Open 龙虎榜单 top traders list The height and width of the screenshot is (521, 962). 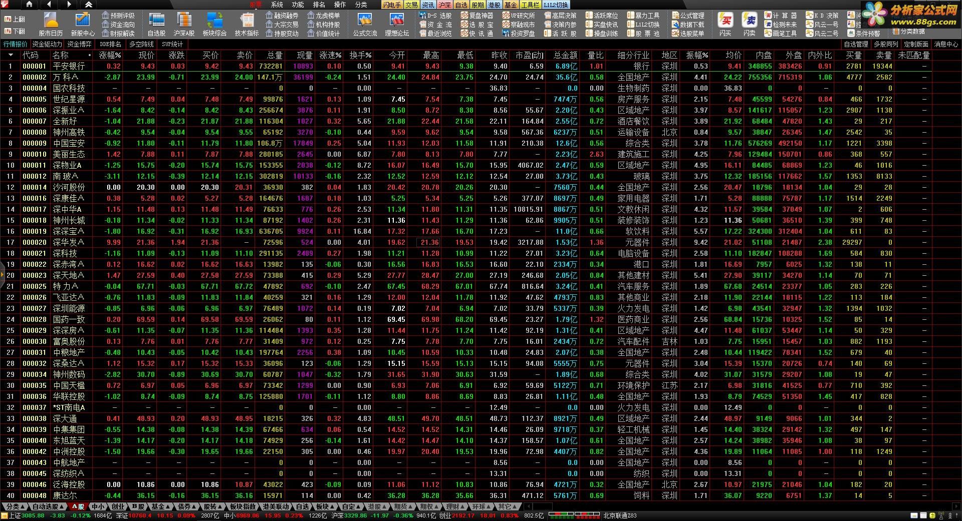tap(324, 16)
